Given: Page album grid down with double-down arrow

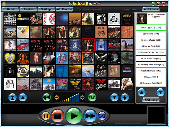Looking at the screenshot, I should coord(125,97).
